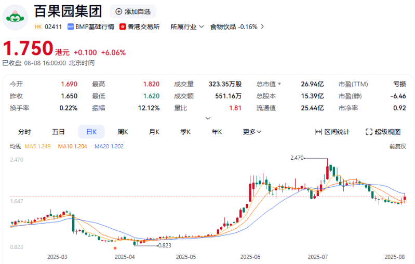Switch to the 五日 chart tab
Image resolution: width=415 pixels, height=264 pixels.
click(58, 132)
